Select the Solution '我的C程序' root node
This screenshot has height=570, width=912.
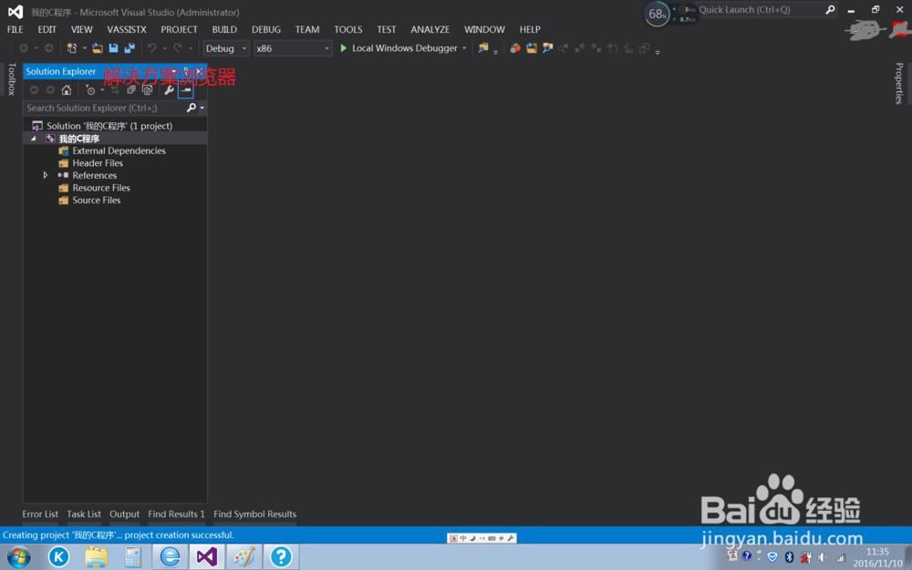[x=109, y=126]
